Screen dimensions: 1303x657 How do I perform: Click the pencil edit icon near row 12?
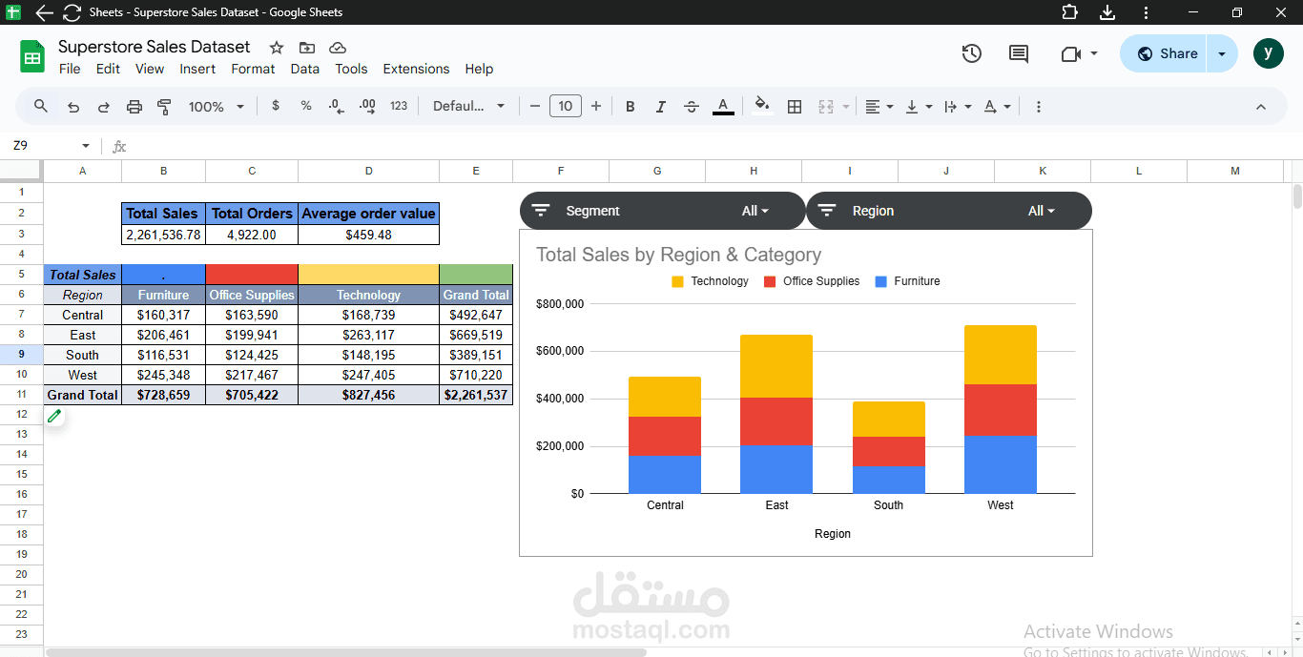point(54,416)
